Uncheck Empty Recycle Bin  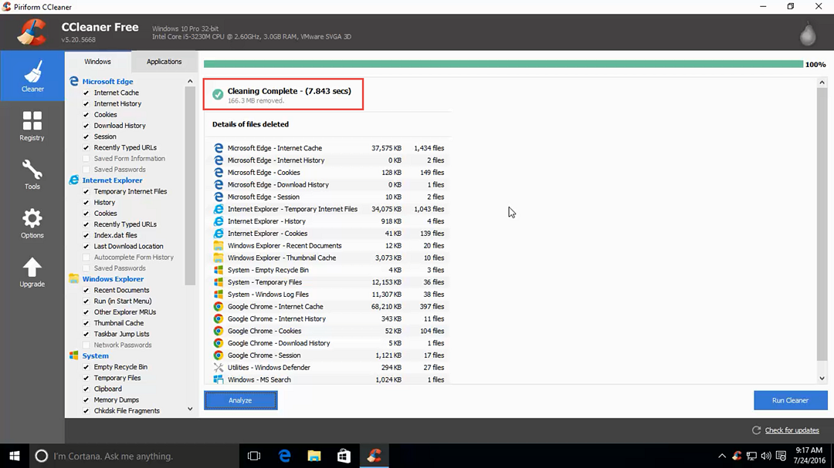pos(86,367)
